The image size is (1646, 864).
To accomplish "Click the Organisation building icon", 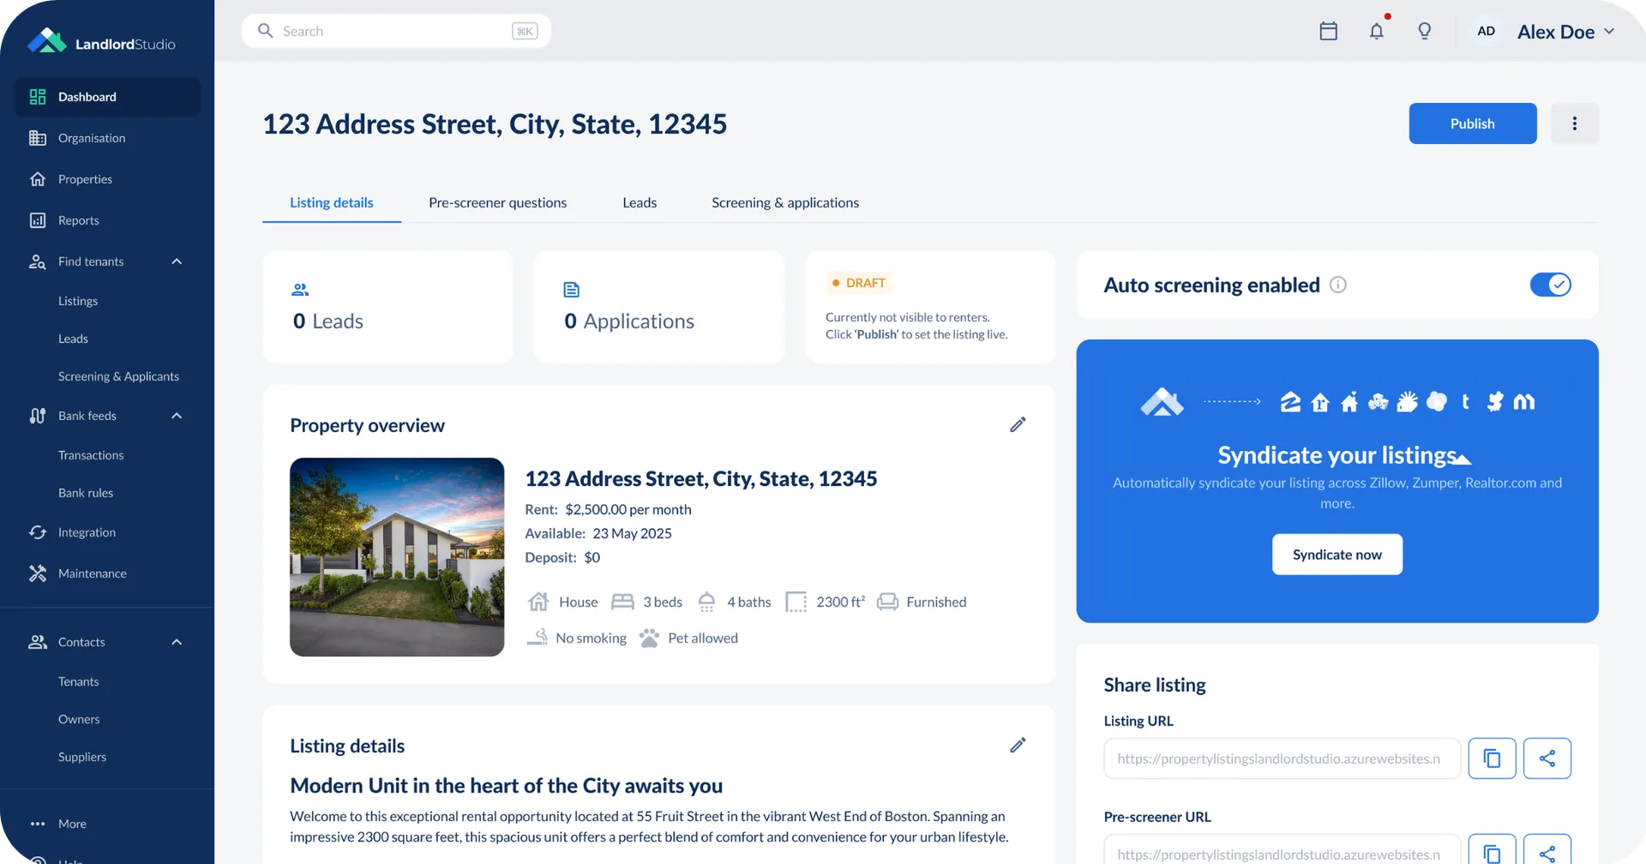I will (x=37, y=138).
